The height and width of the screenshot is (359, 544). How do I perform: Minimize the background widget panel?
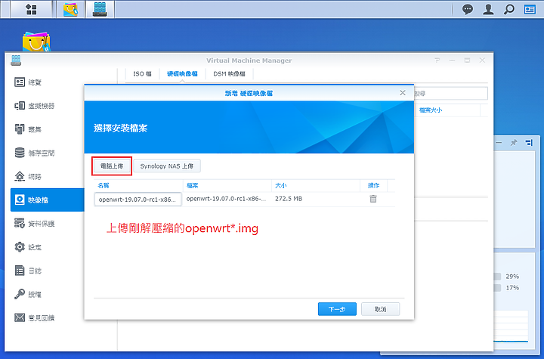[x=499, y=143]
